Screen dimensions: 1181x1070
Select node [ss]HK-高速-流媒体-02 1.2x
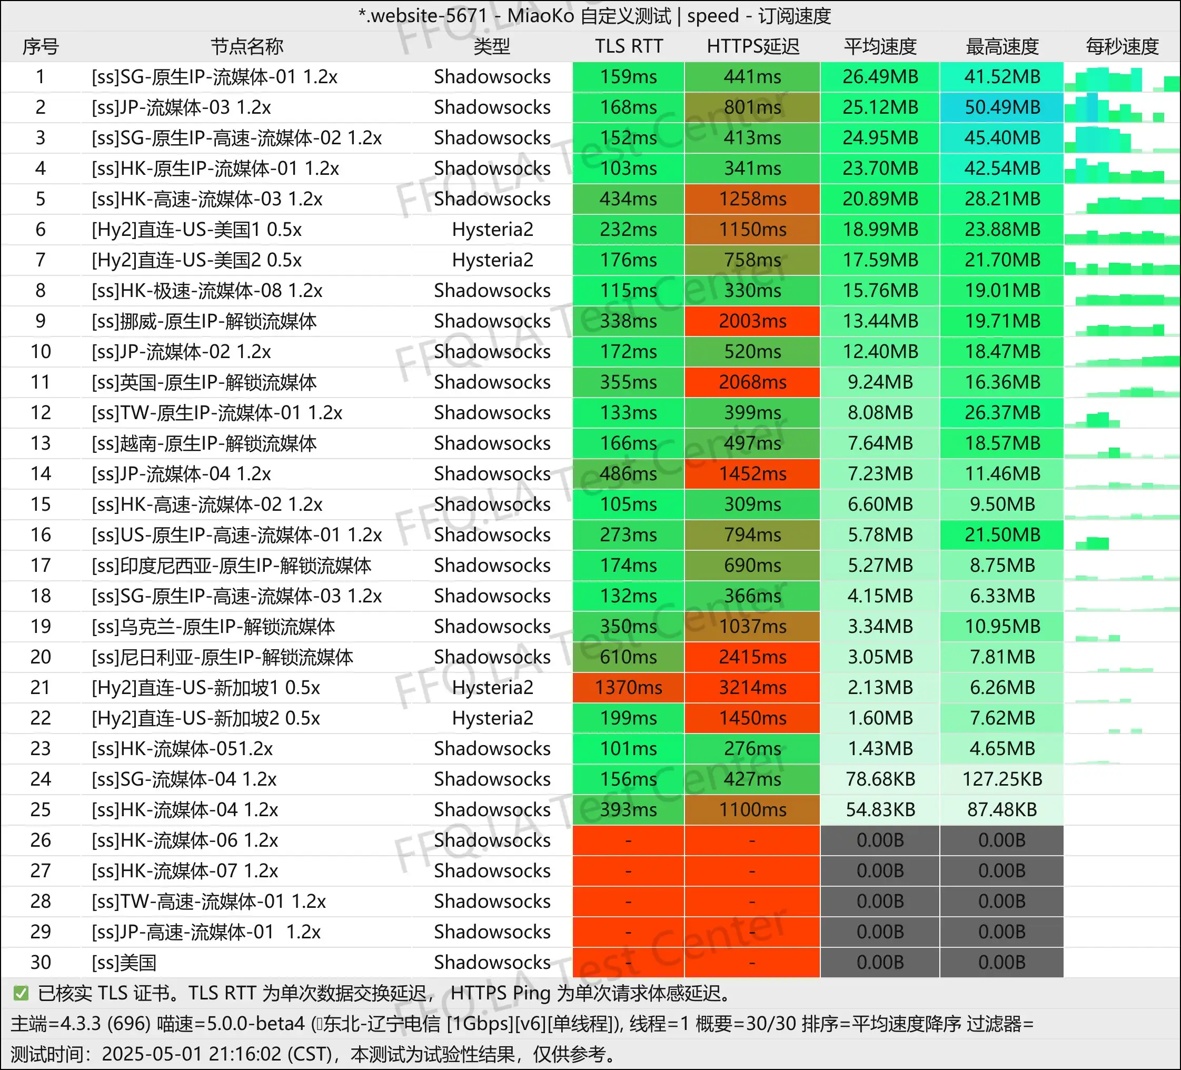[x=207, y=504]
